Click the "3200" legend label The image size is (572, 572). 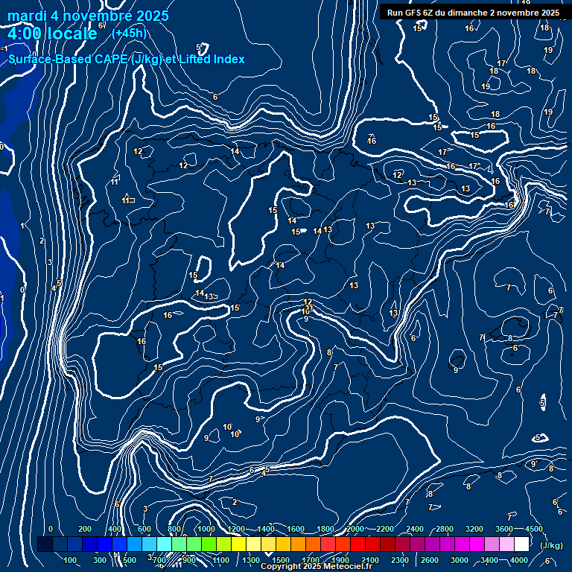coord(474,529)
